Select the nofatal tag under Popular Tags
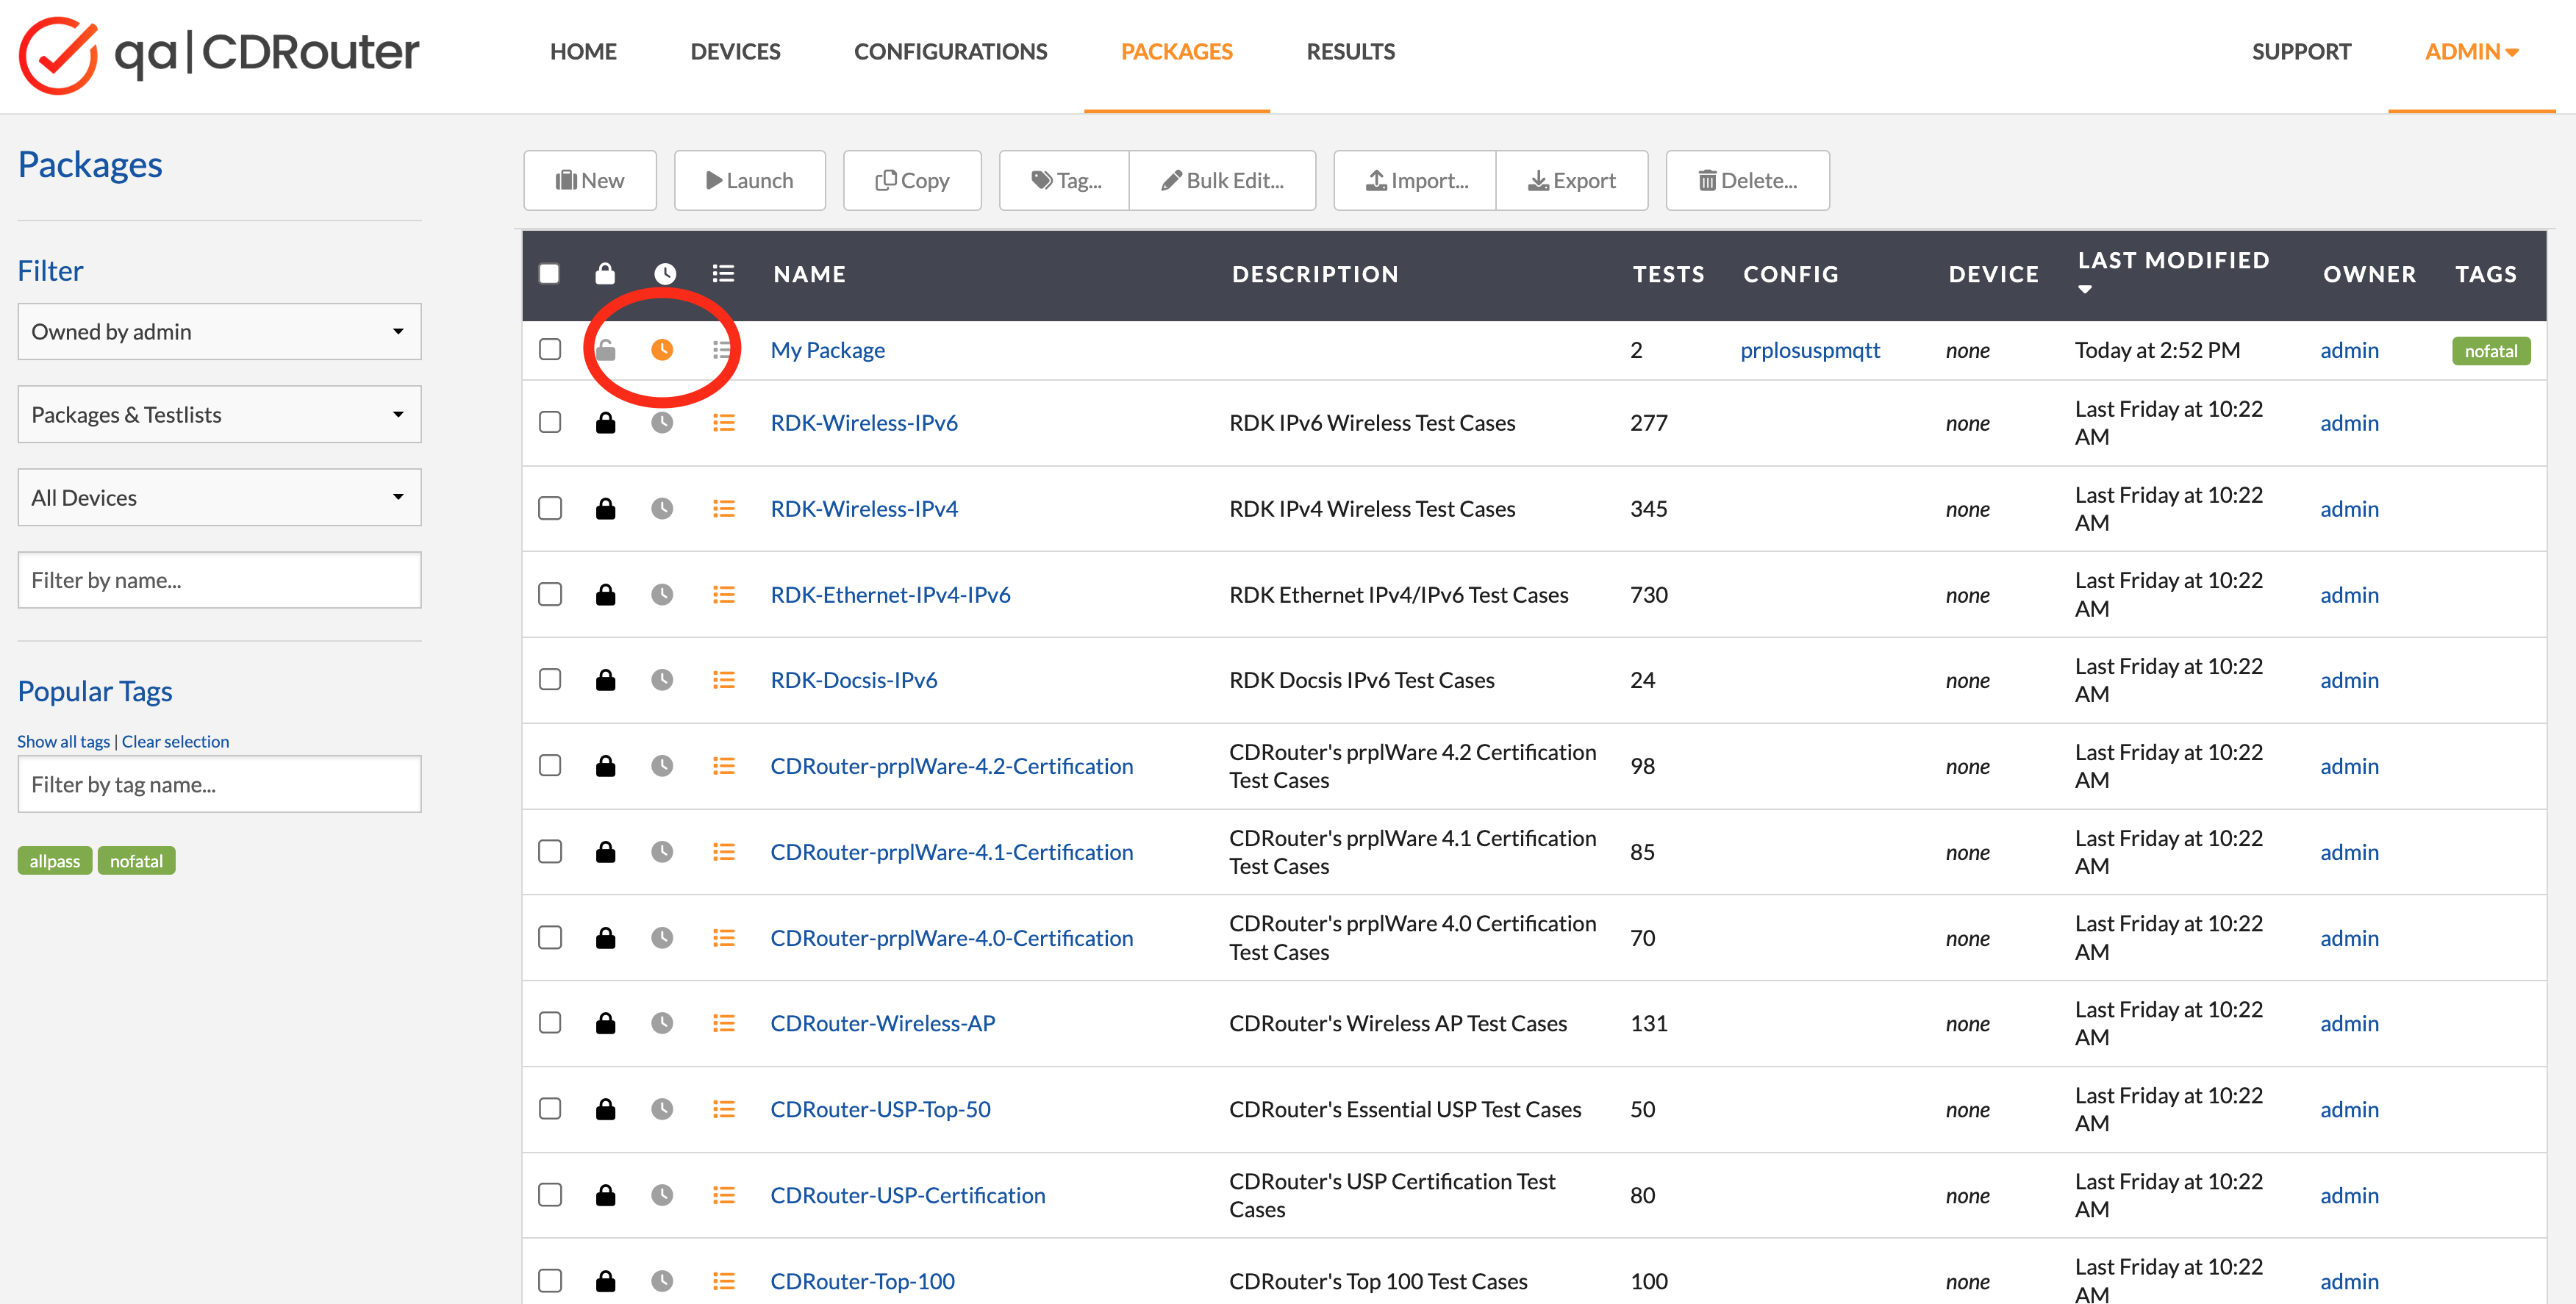 pos(136,861)
